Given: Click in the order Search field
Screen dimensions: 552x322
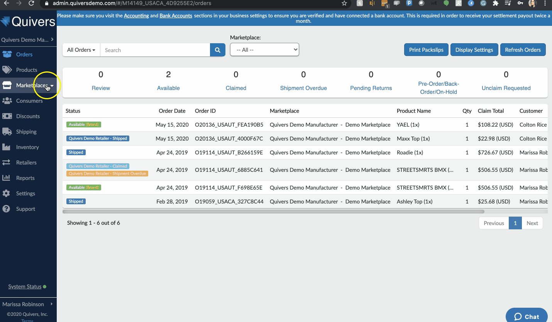Looking at the screenshot, I should point(155,50).
